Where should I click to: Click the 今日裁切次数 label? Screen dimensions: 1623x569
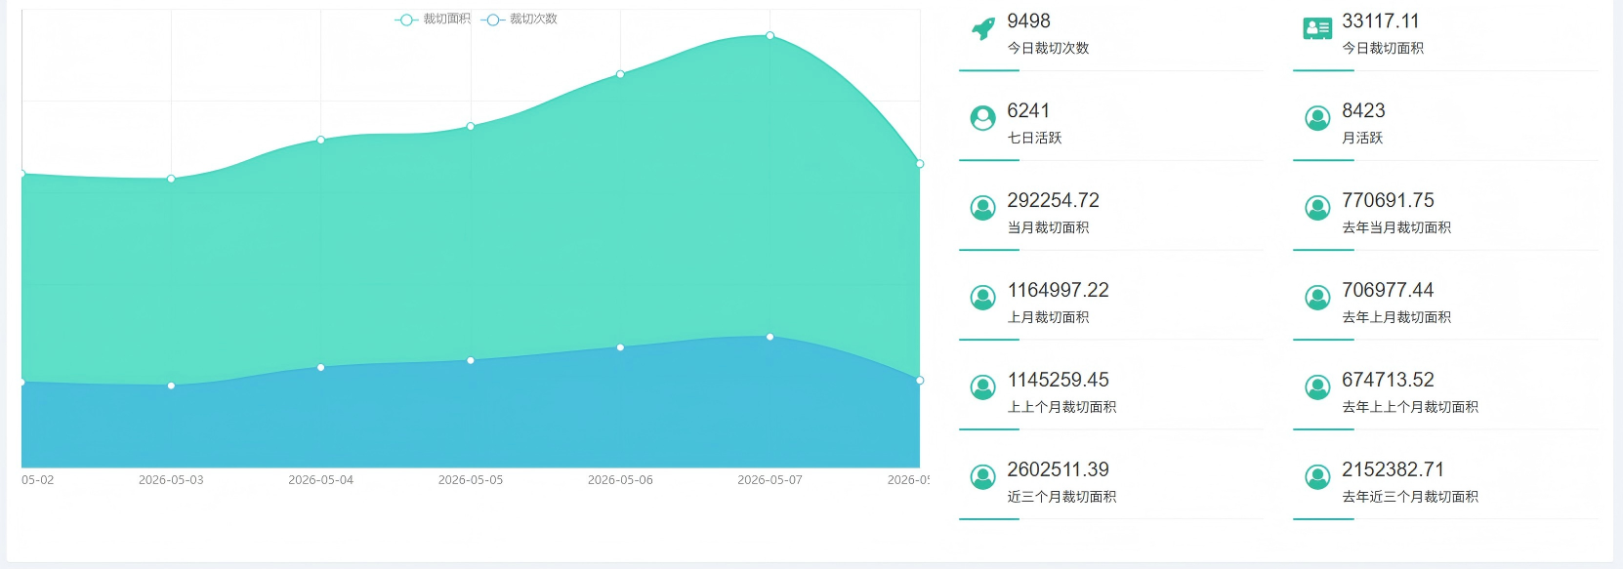tap(1048, 48)
